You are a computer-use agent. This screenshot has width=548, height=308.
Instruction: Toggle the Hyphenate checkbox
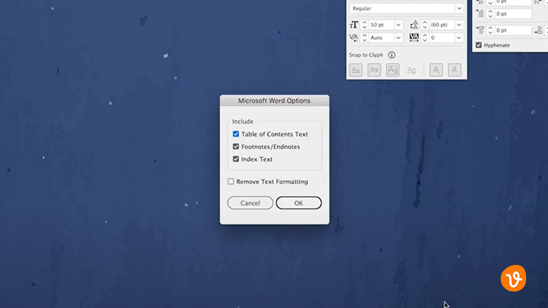(x=479, y=45)
